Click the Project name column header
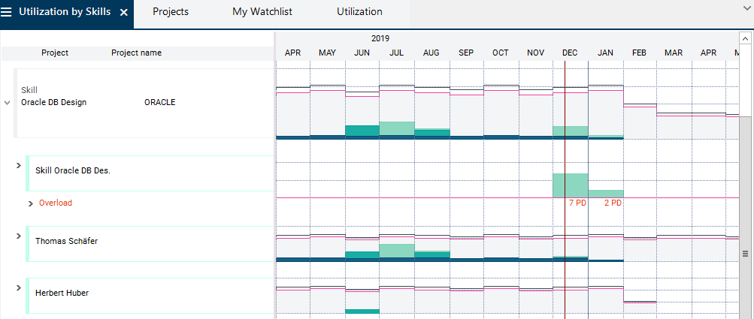754x319 pixels. coord(136,53)
